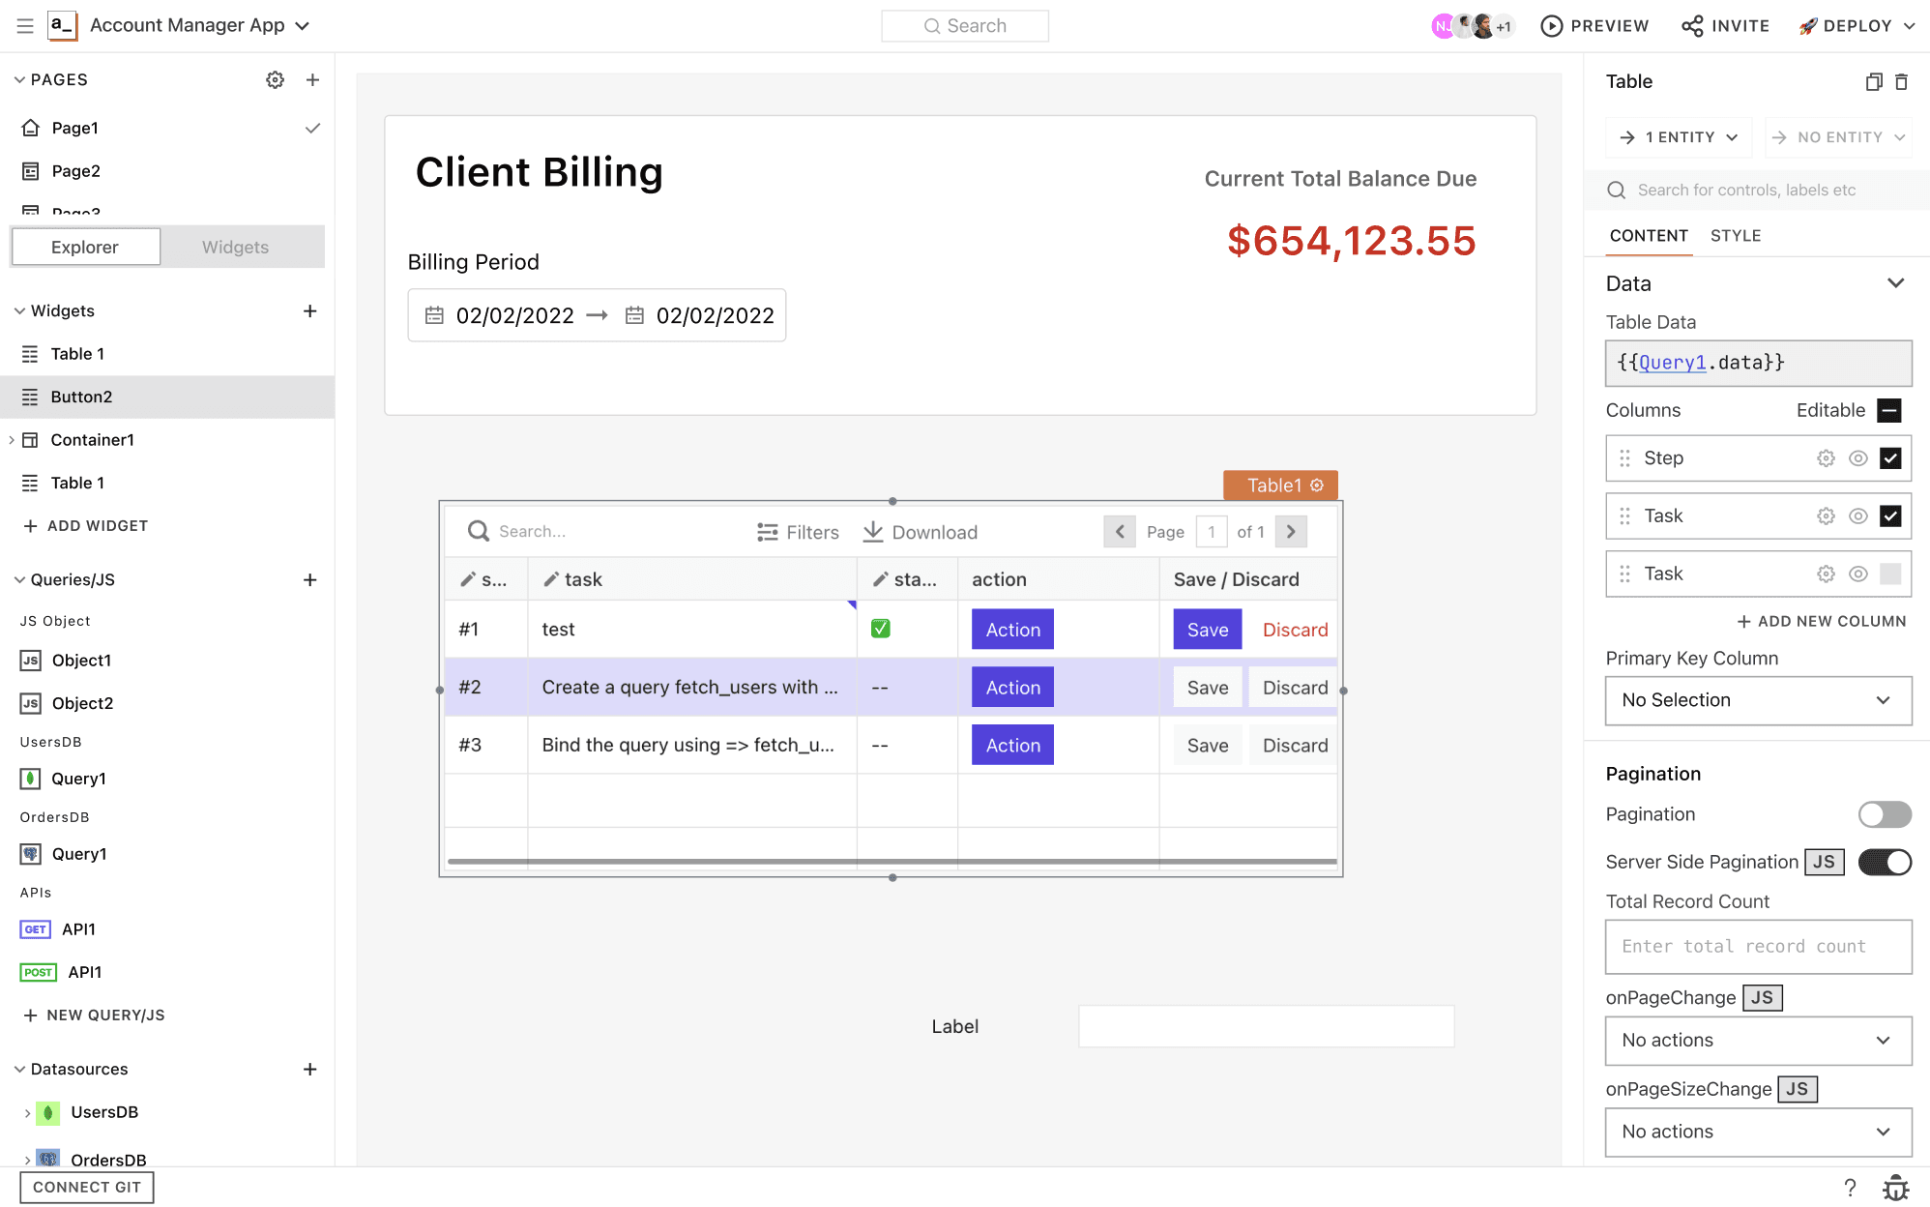Click the debugger bug icon
This screenshot has width=1930, height=1207.
(x=1895, y=1188)
